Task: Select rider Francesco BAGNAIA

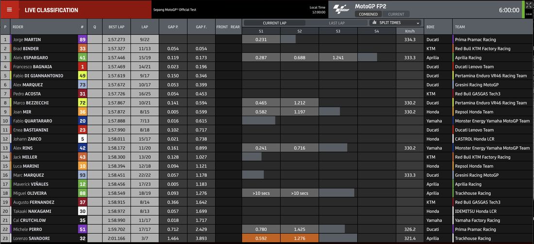Action: tap(33, 67)
